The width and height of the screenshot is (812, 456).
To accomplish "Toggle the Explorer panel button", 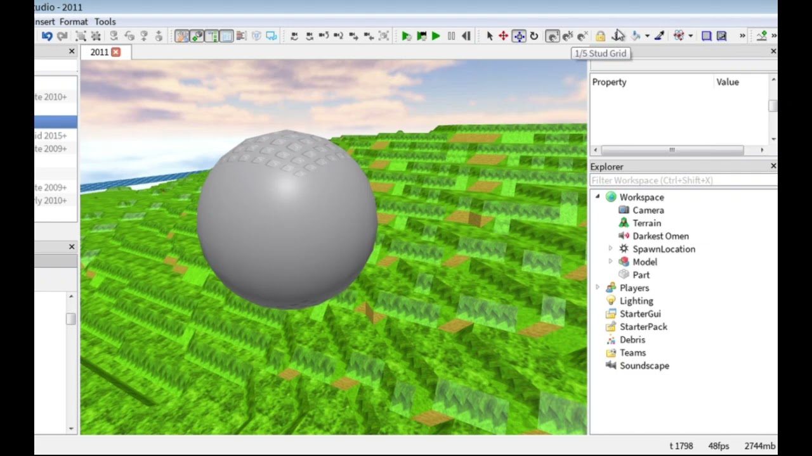I will (212, 36).
